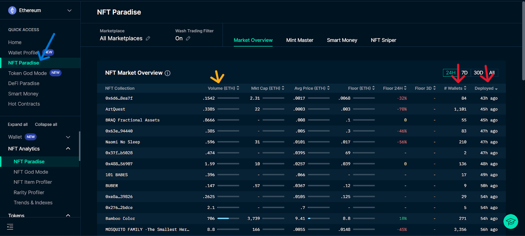Click the Bamboo Color volume bar

pos(228,218)
